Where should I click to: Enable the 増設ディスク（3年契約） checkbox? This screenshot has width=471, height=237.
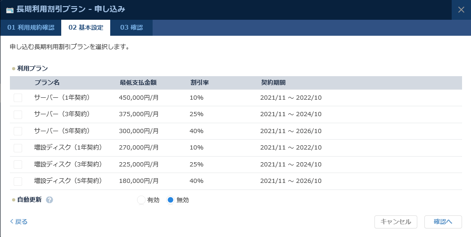[x=18, y=165]
